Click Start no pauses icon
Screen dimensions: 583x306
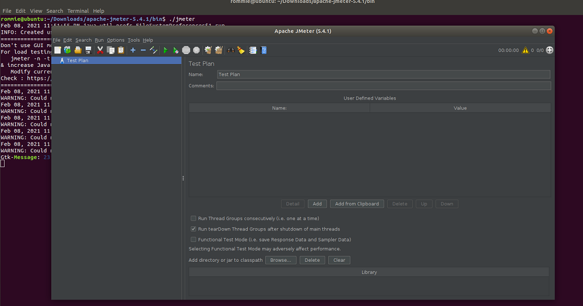[x=175, y=50]
